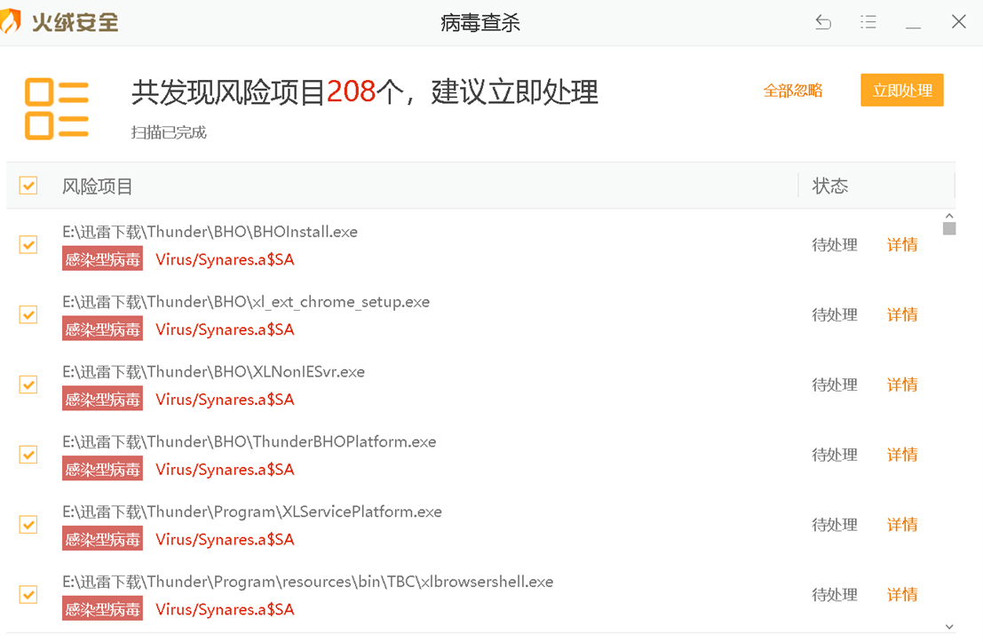Select the path ending xl_ext_chrome_setup.exe
983x642 pixels.
246,302
